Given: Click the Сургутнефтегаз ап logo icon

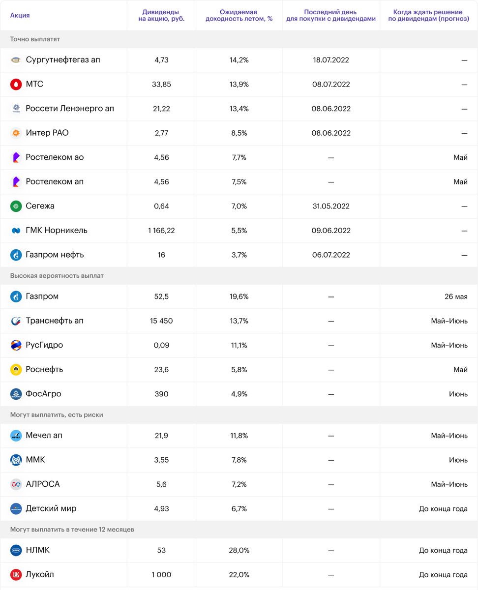Looking at the screenshot, I should [16, 60].
